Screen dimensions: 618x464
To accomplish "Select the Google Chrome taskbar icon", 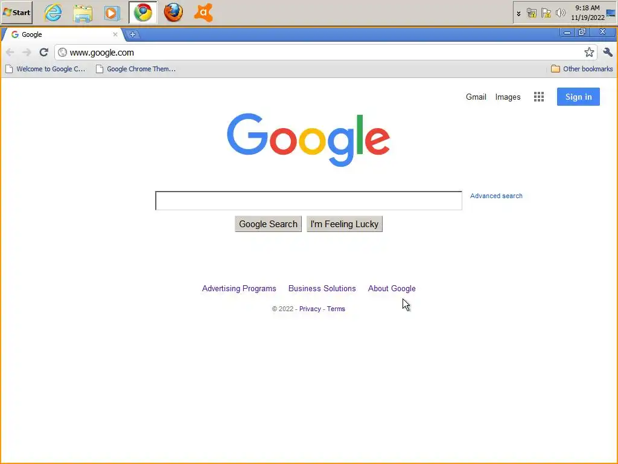I will (142, 13).
